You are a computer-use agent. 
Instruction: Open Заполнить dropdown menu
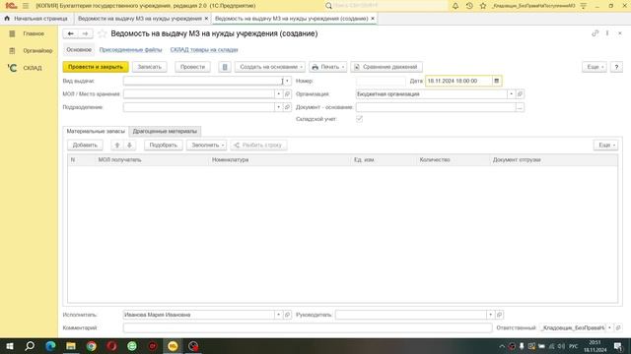[x=207, y=145]
